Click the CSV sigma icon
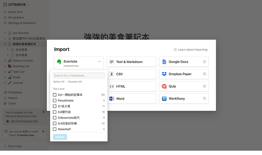This screenshot has width=262, height=155. (112, 74)
